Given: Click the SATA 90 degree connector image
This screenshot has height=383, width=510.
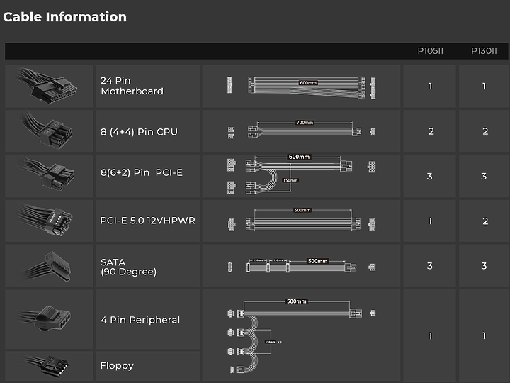Looking at the screenshot, I should pos(47,266).
